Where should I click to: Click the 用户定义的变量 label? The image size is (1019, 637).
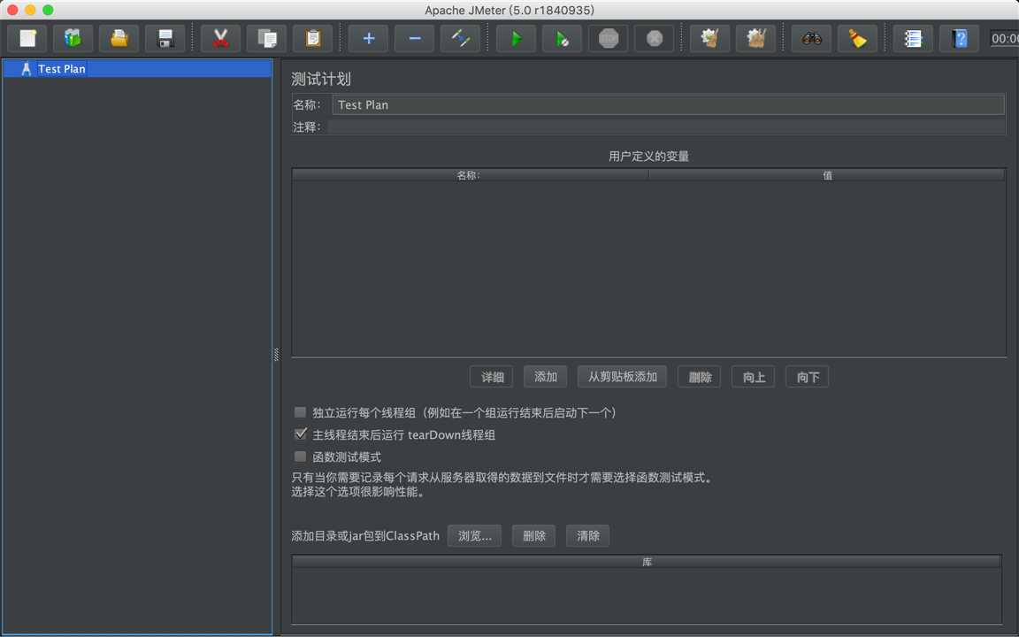click(648, 156)
